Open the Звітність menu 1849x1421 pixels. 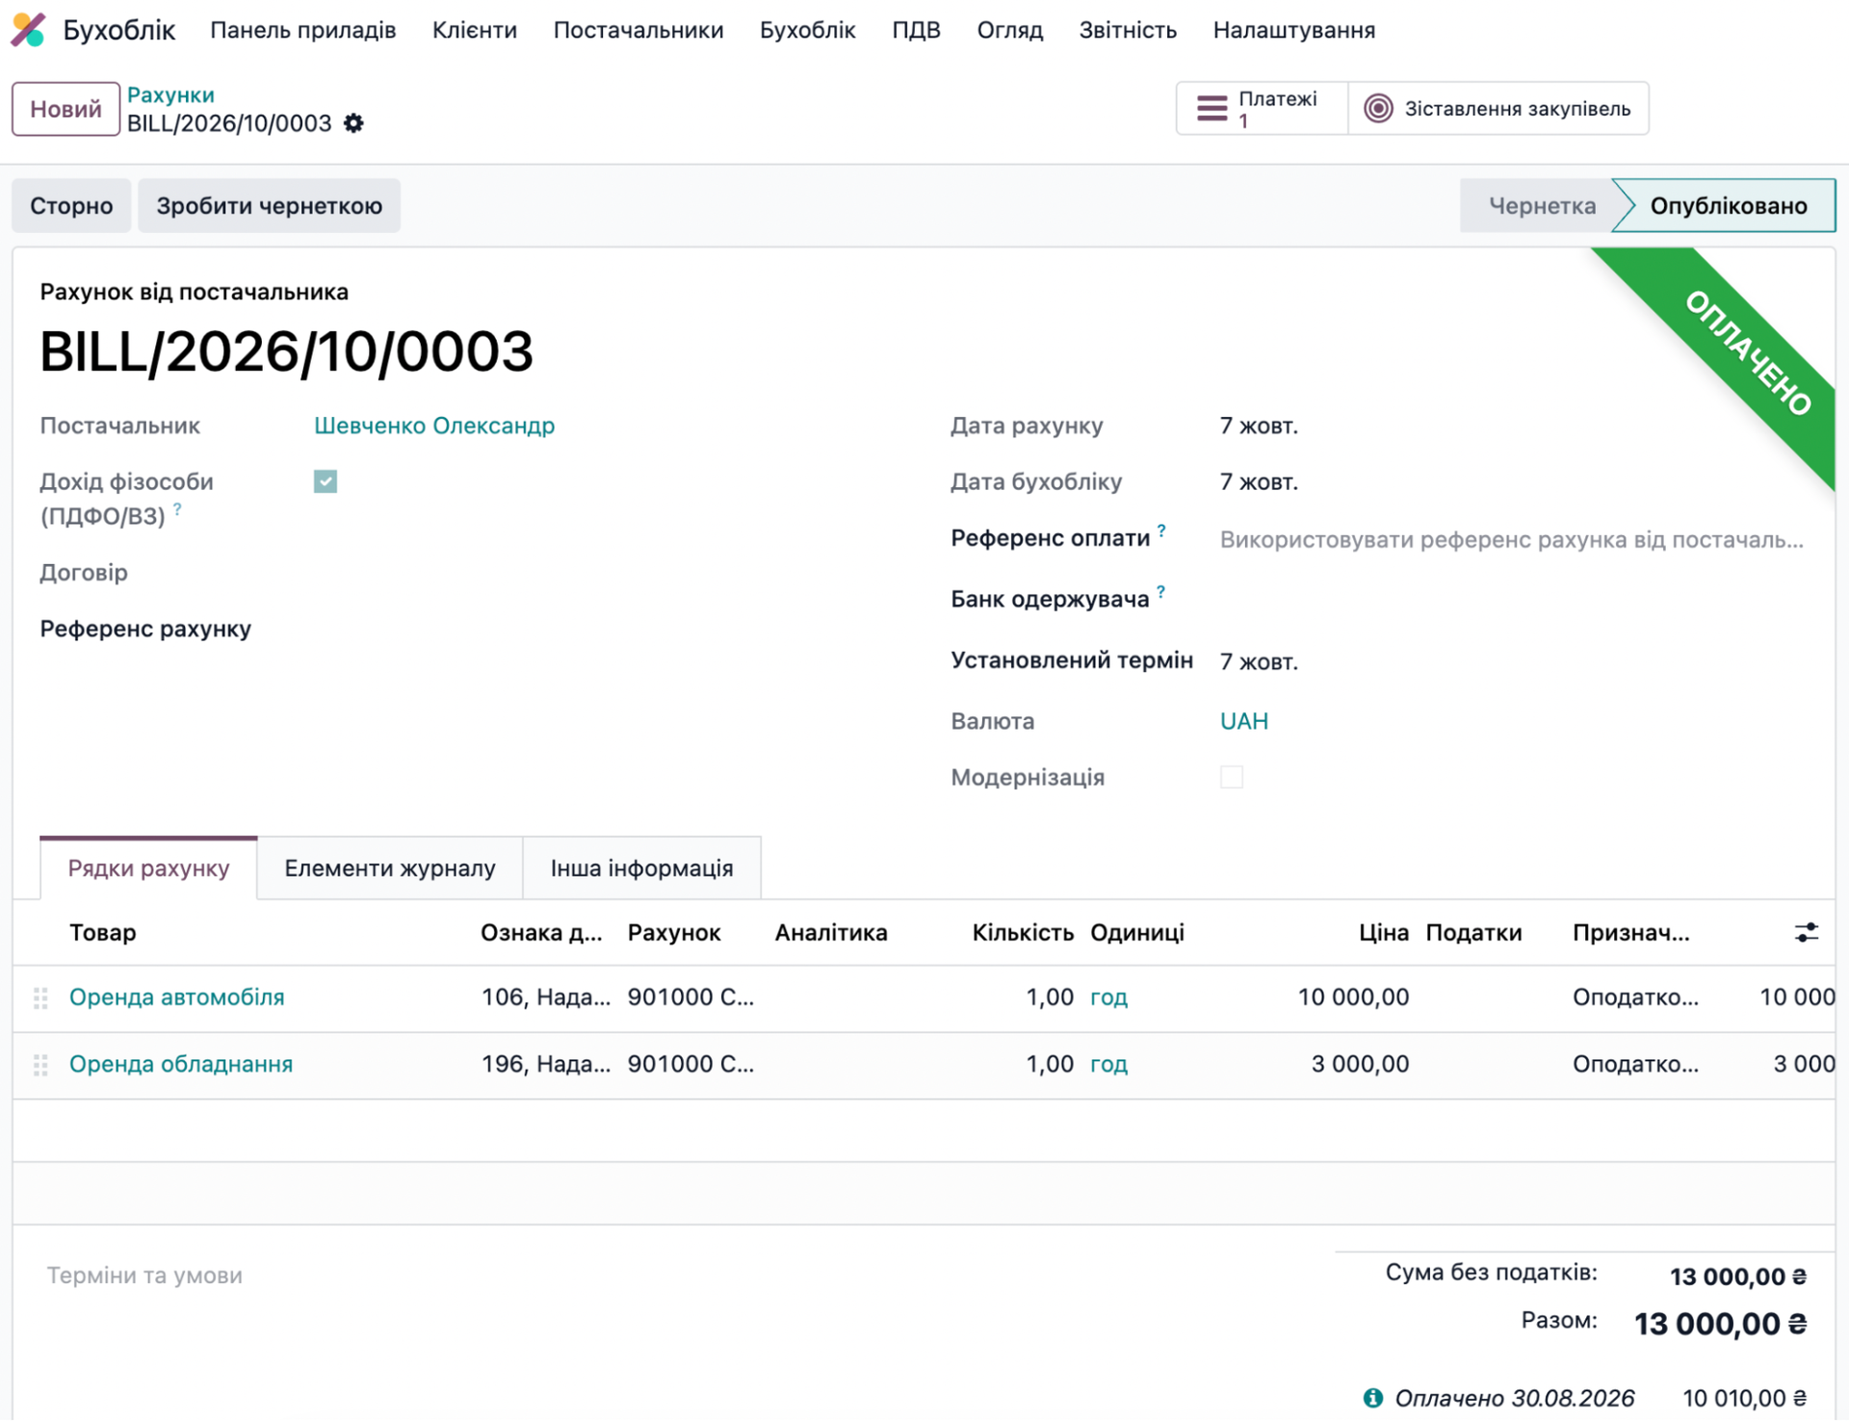pos(1128,30)
